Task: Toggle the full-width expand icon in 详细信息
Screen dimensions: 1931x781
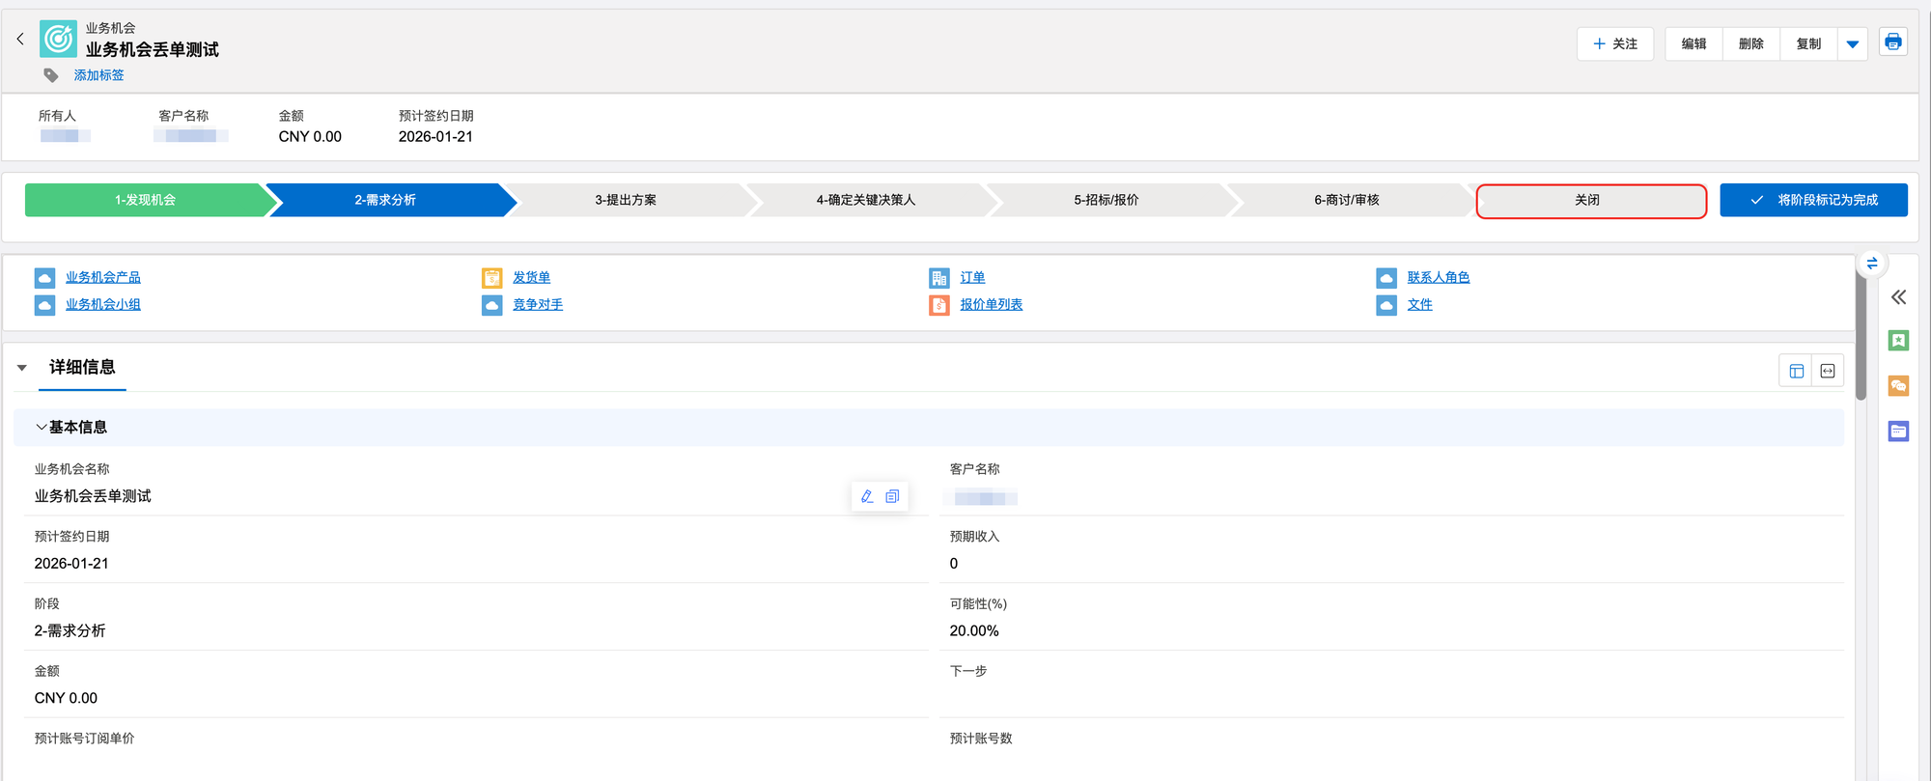Action: click(1828, 371)
